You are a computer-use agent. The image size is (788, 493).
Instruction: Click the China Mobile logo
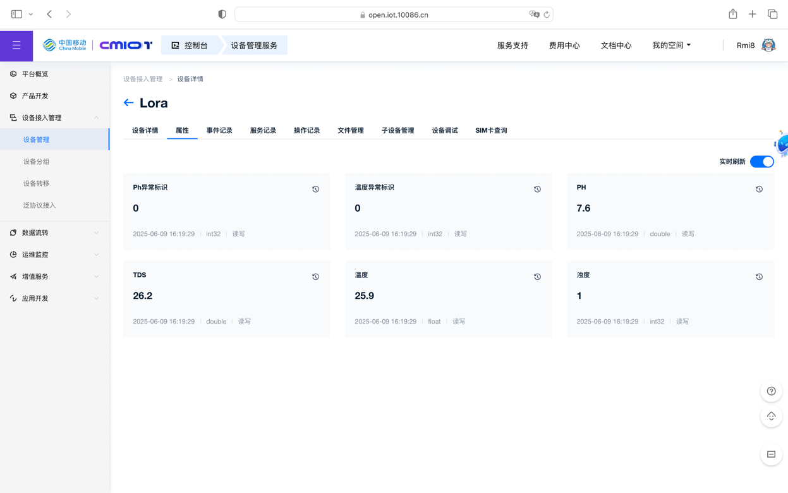coord(64,45)
